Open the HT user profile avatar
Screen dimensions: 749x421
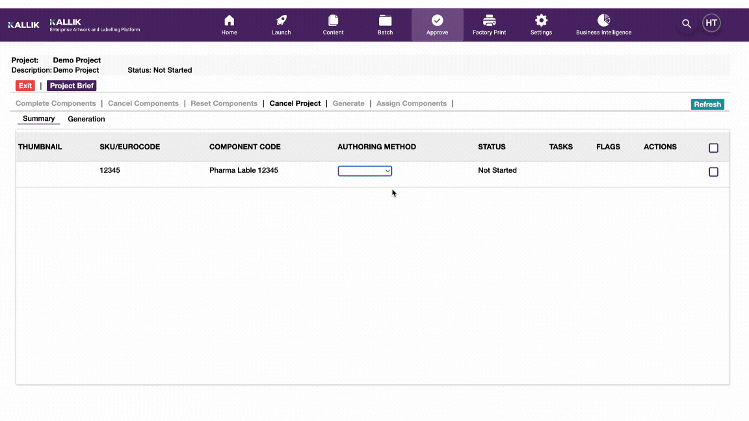pos(711,23)
